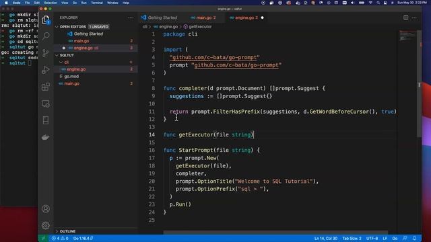431x242 pixels.
Task: Go to Ln 14, Col 30 indicator
Action: coord(326,239)
